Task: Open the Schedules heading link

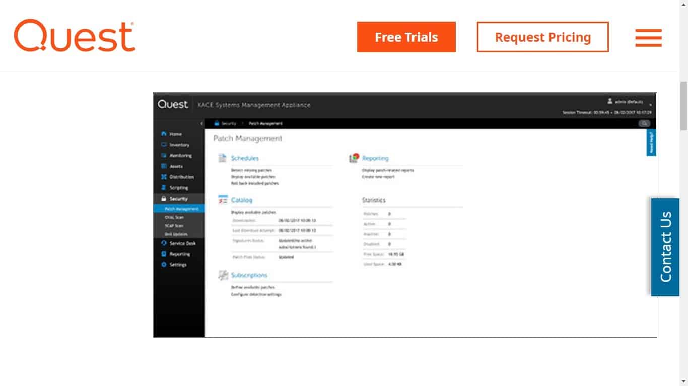Action: (x=245, y=158)
